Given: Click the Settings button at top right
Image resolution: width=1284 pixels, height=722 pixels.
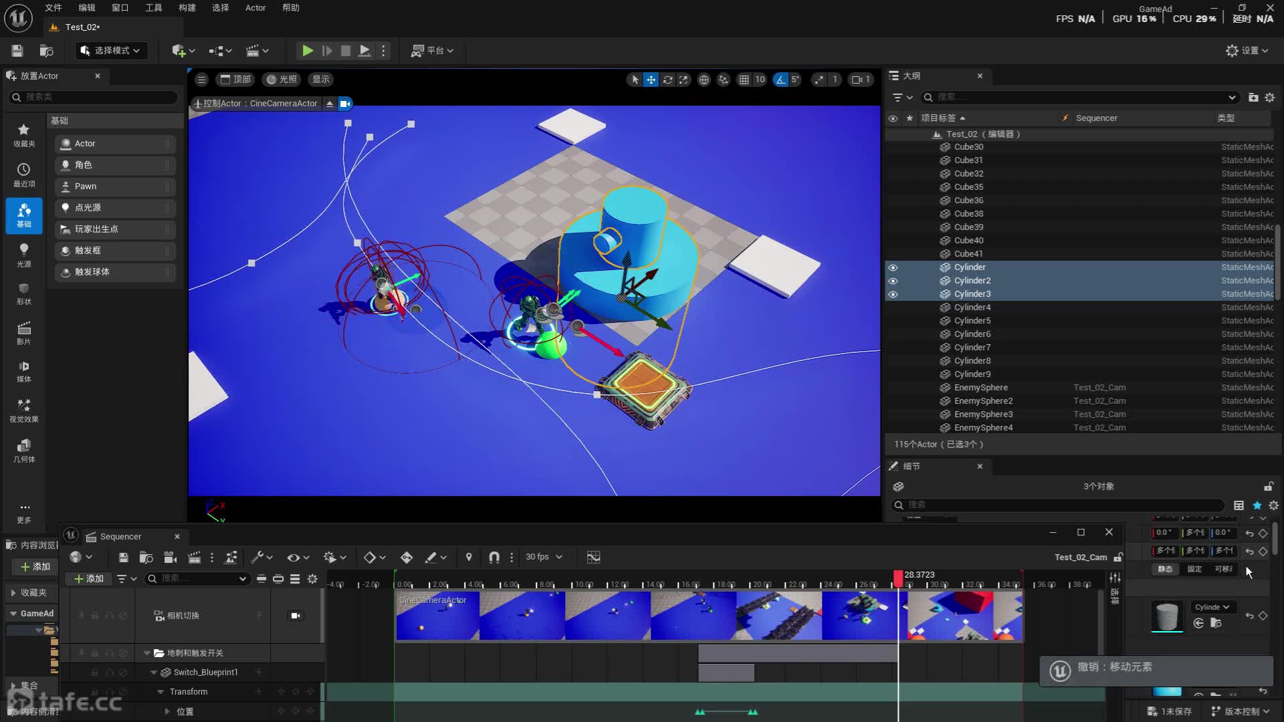Looking at the screenshot, I should pyautogui.click(x=1246, y=51).
